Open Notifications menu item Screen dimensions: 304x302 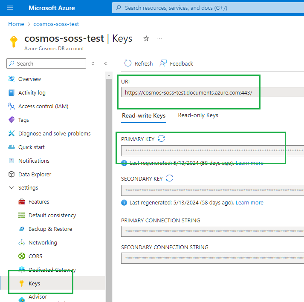point(34,161)
